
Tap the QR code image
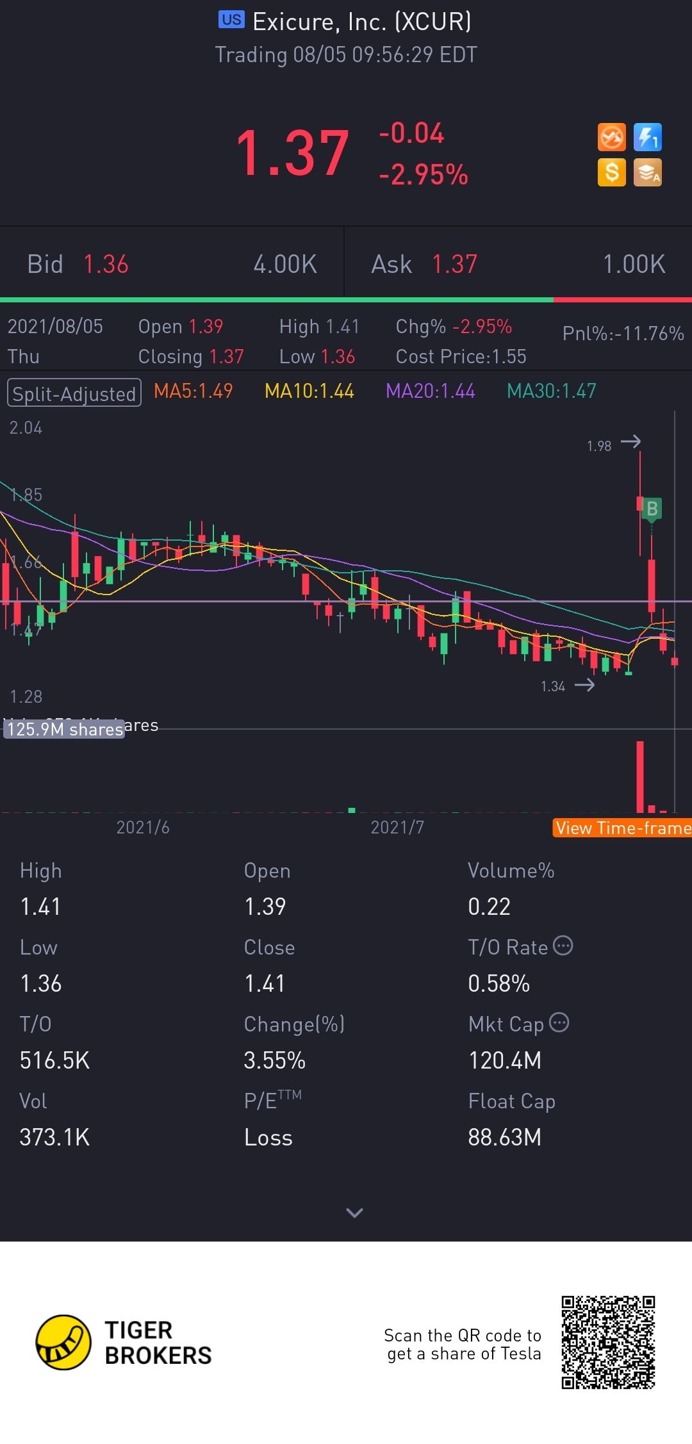[x=608, y=1343]
